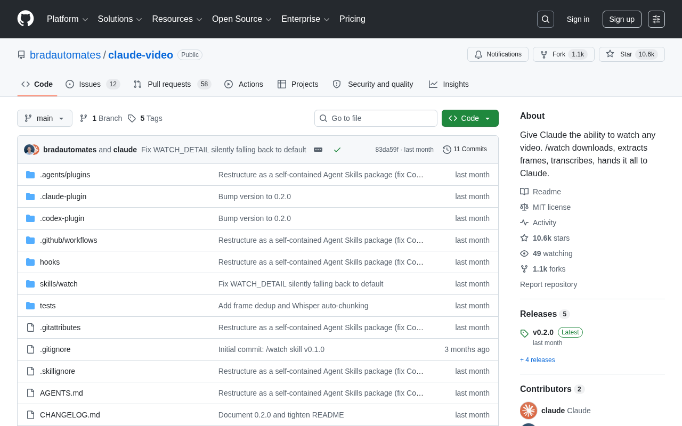Click claude contributor avatar
Screen dimensions: 682x426
click(529, 411)
